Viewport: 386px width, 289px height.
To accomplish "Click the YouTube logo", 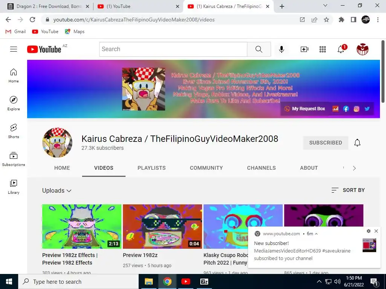I will pos(44,49).
